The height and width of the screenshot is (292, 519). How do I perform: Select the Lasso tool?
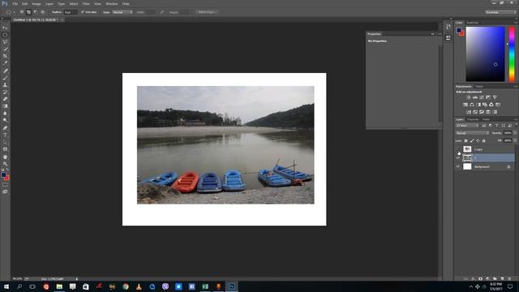(x=5, y=42)
